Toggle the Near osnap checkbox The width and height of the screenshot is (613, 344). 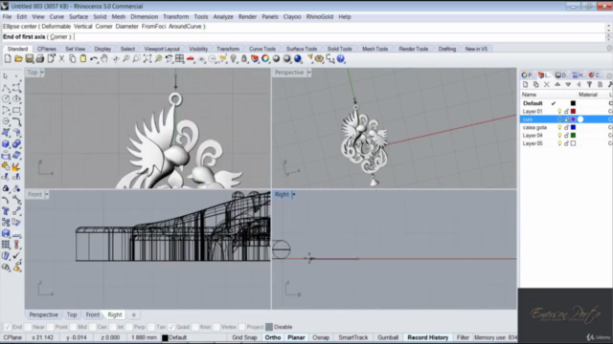point(28,327)
